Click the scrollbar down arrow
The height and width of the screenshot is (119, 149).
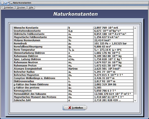coord(135,101)
